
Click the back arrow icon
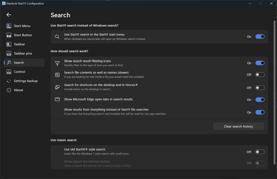[9, 15]
